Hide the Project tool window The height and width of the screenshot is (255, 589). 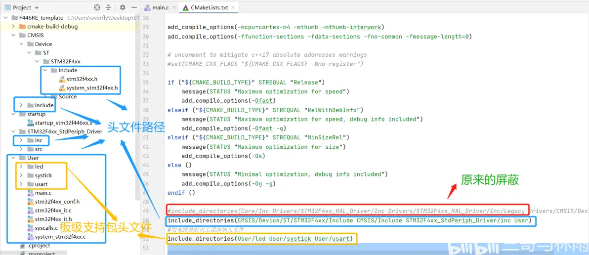coord(134,7)
